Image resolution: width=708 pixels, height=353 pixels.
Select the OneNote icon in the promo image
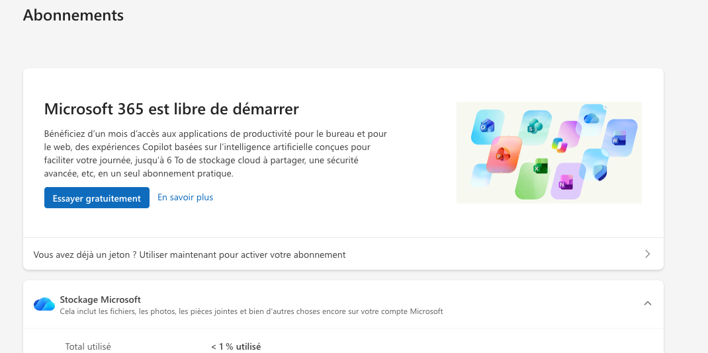pyautogui.click(x=566, y=182)
